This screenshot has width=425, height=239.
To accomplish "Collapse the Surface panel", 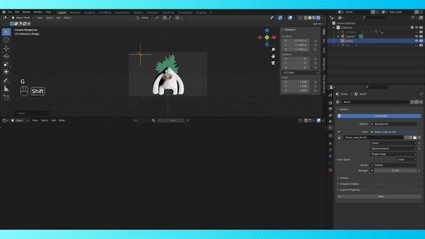I will pos(344,110).
